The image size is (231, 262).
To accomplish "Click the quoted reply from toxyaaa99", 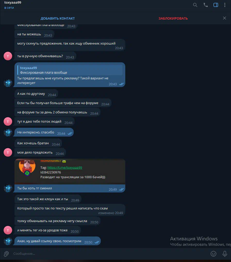I will [x=70, y=70].
